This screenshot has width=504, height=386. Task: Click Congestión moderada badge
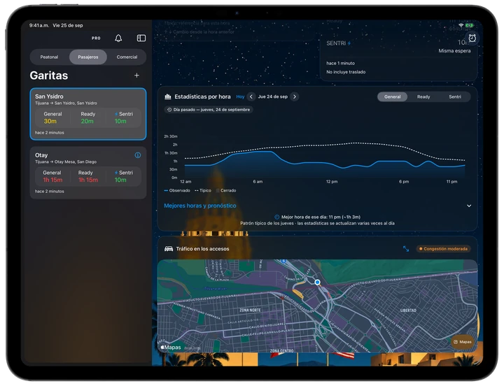tap(443, 249)
